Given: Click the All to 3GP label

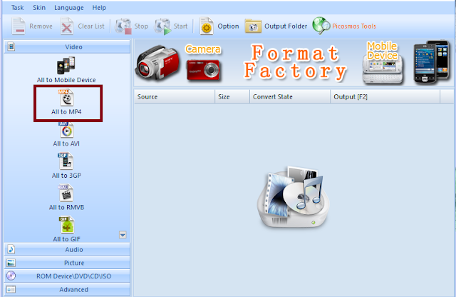Looking at the screenshot, I should 66,176.
